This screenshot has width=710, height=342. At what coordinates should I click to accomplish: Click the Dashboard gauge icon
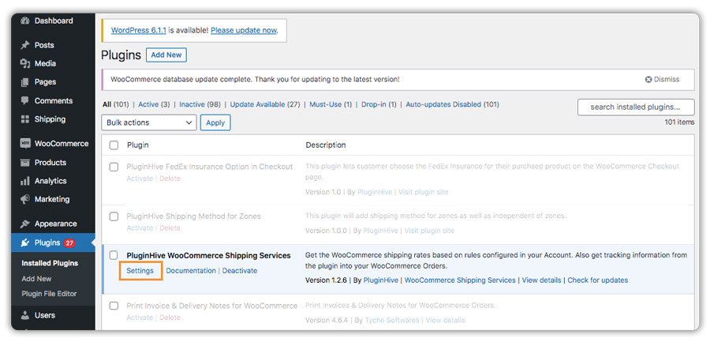click(x=25, y=21)
